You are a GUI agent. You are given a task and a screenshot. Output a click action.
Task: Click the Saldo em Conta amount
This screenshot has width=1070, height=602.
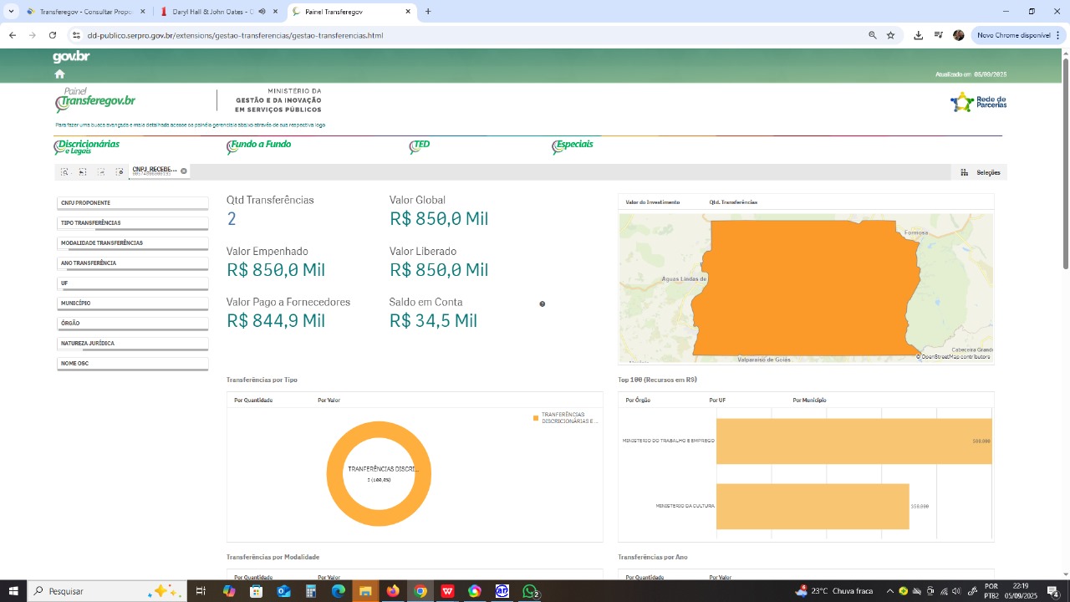(x=433, y=321)
